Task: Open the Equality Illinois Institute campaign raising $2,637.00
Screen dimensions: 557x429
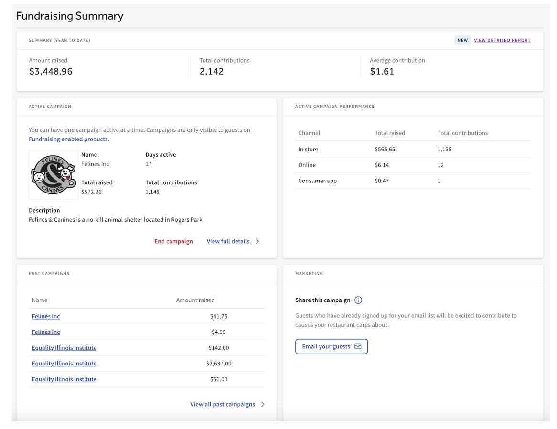Action: (x=64, y=363)
